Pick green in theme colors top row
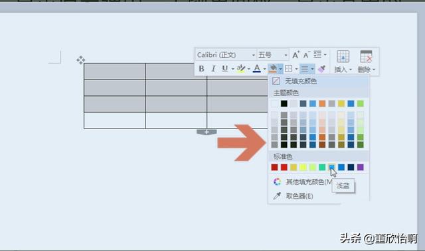425x251 pixels. click(360, 103)
